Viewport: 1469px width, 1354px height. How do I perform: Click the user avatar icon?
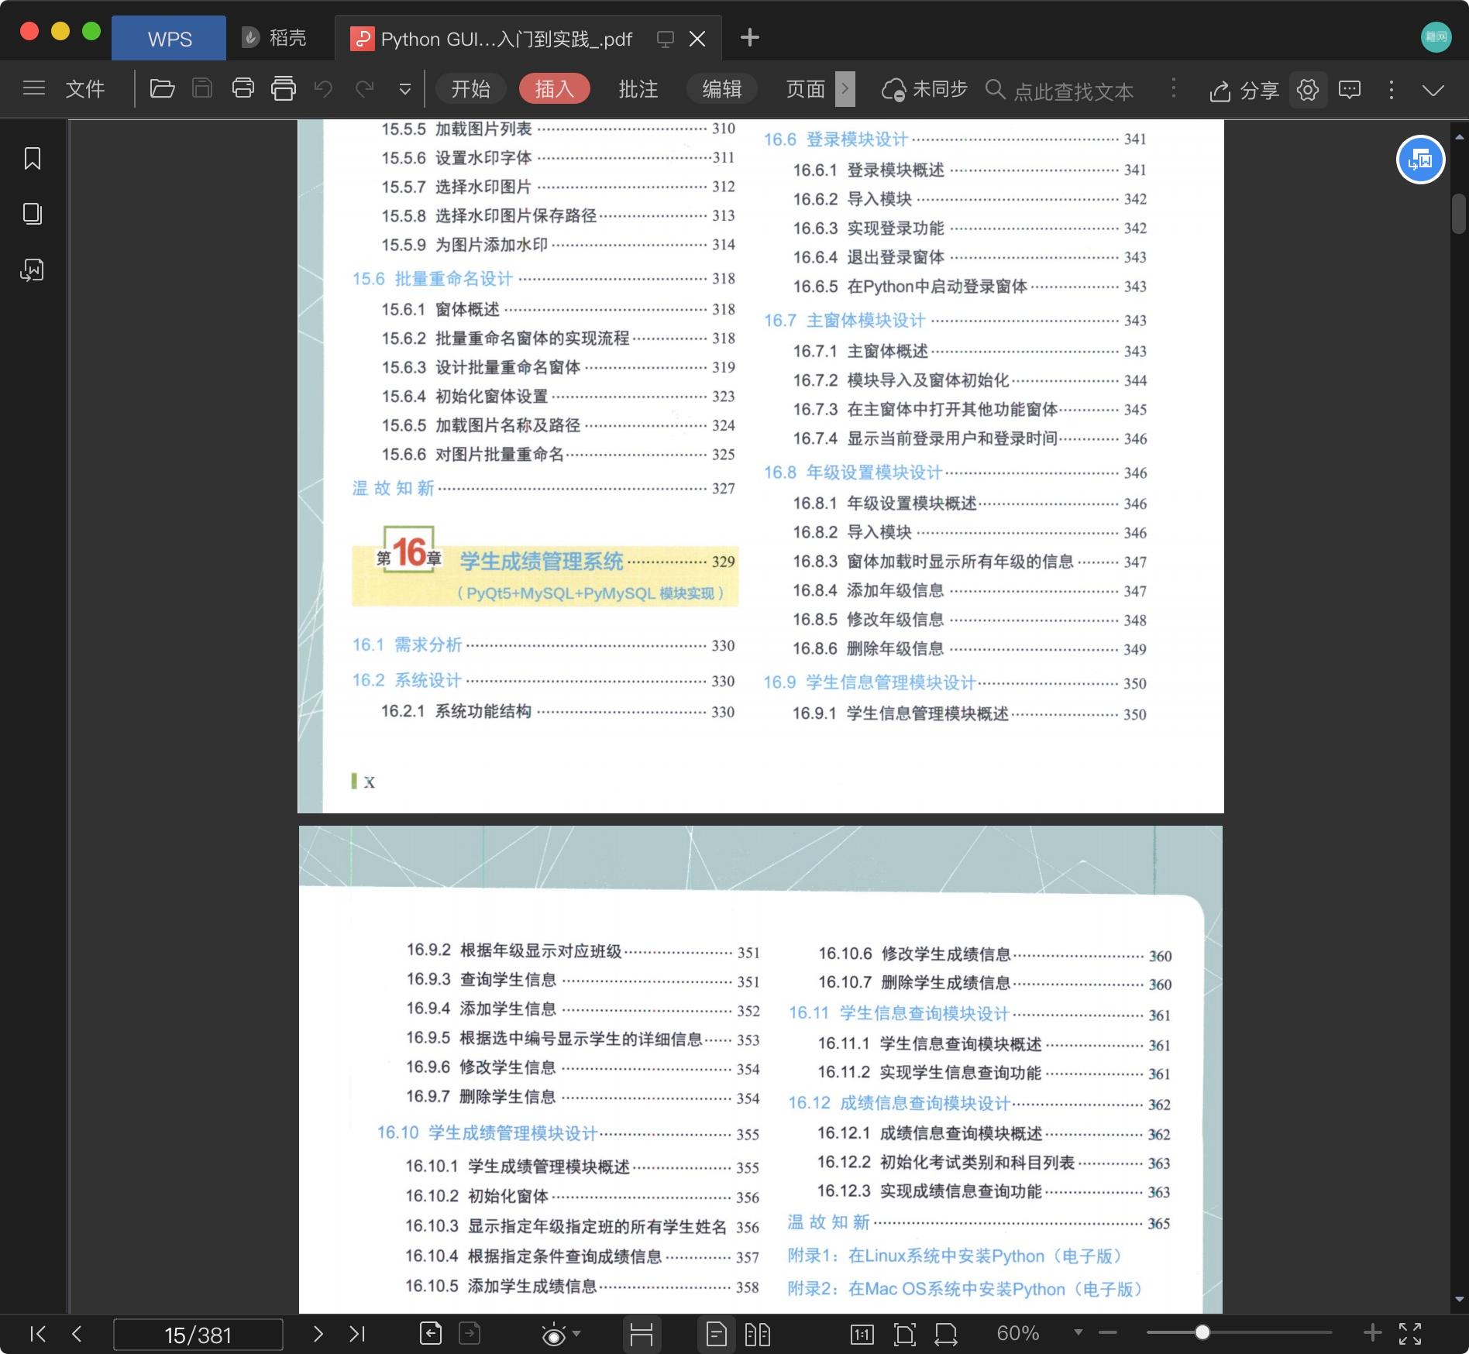[1436, 37]
